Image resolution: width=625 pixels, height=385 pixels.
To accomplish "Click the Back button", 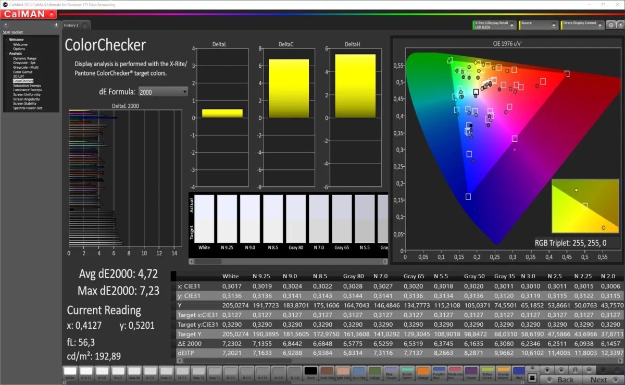I will [560, 380].
